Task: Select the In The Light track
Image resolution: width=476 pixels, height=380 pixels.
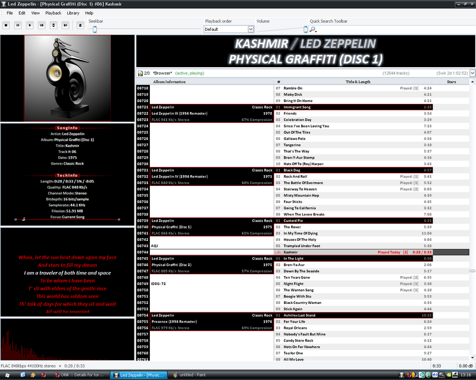Action: [x=353, y=259]
